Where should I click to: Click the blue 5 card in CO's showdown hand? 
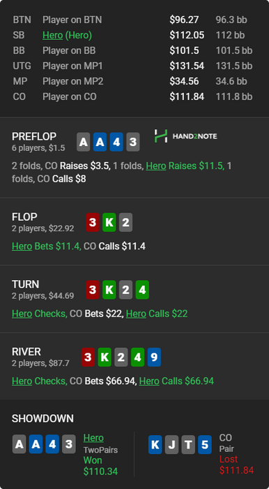point(205,444)
